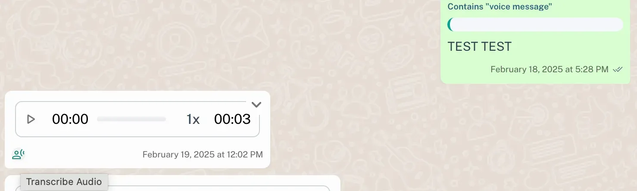Seek on the audio progress bar
The image size is (637, 191).
(131, 119)
